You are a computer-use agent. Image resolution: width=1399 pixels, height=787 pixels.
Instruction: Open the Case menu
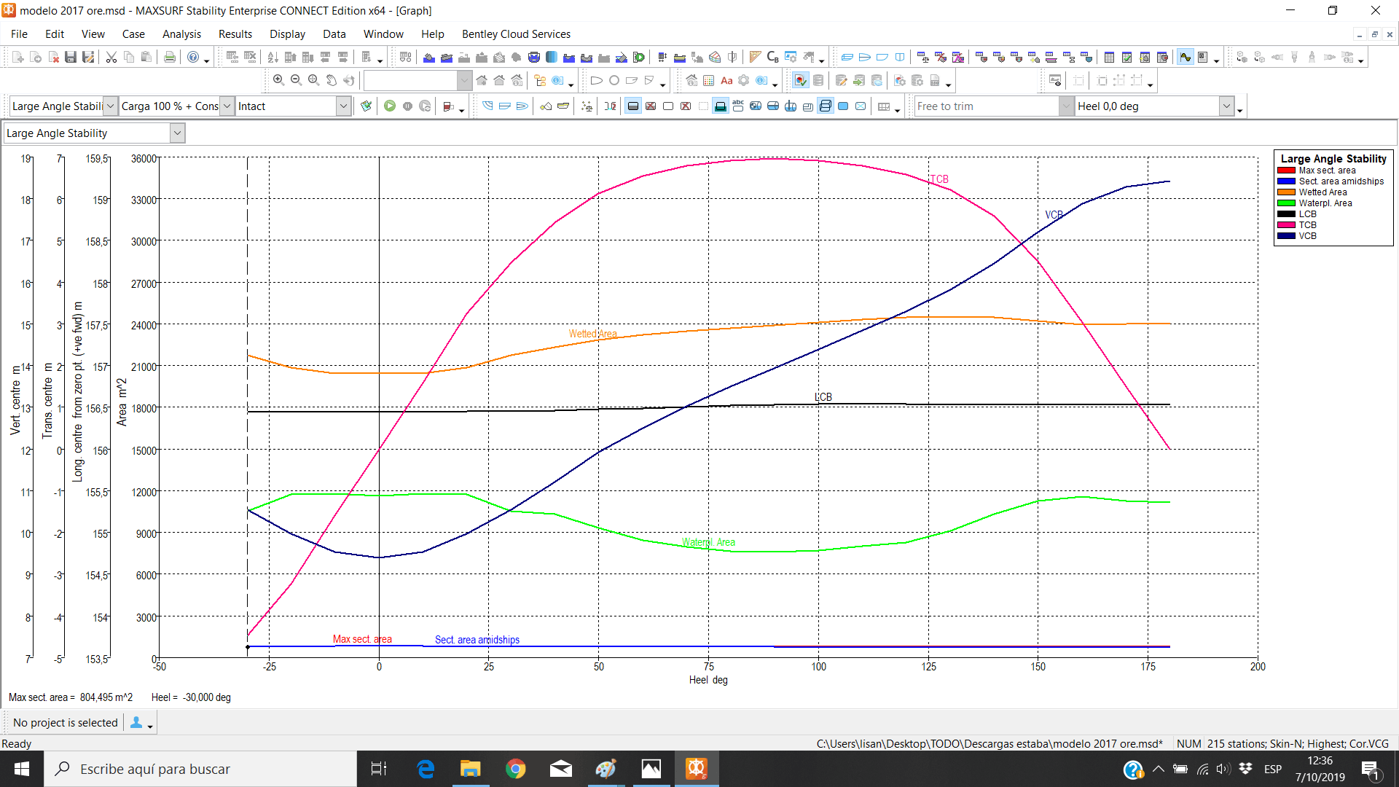(133, 34)
